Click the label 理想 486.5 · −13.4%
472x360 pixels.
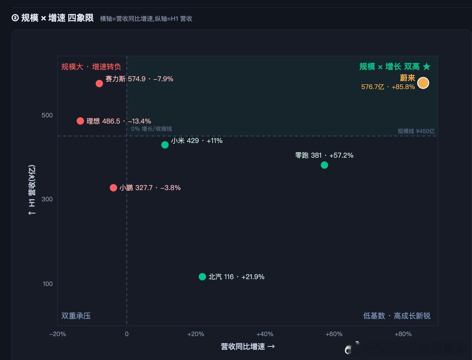coord(118,121)
